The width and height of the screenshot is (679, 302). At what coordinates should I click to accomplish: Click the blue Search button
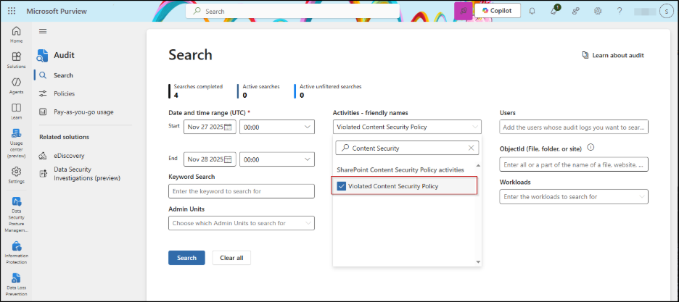coord(186,258)
